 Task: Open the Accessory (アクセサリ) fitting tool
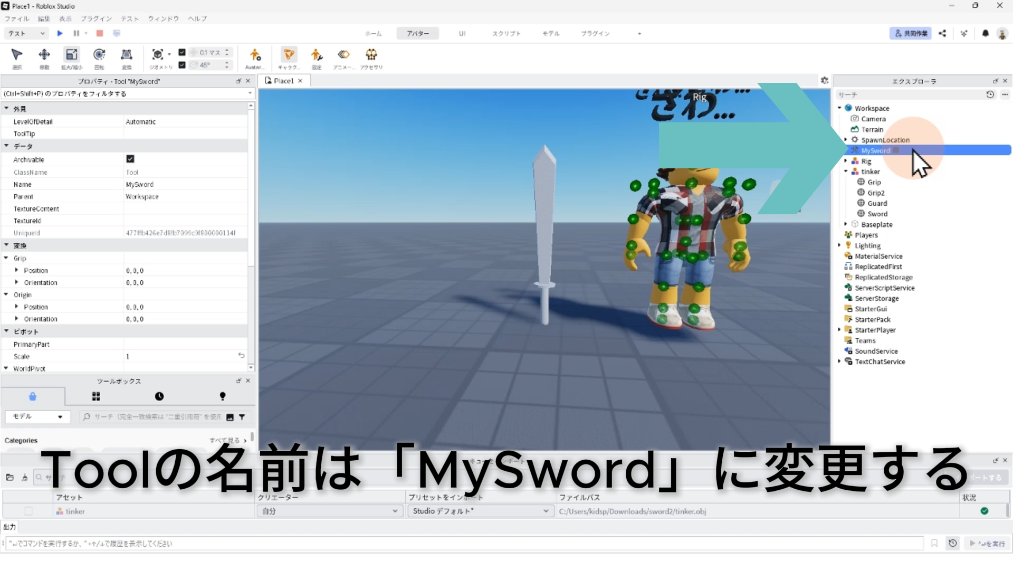click(x=371, y=55)
